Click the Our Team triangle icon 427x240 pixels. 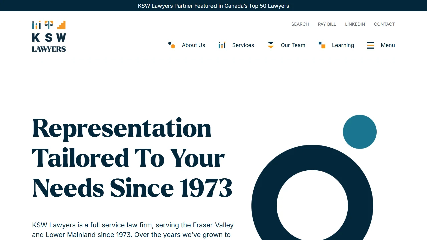271,45
